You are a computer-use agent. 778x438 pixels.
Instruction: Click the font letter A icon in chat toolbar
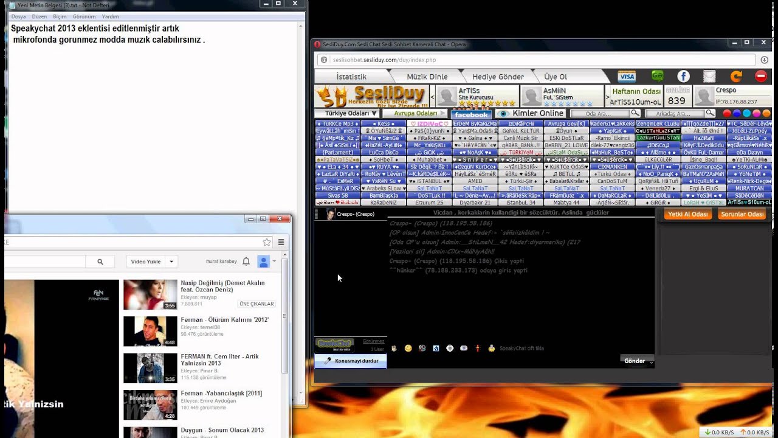(436, 348)
